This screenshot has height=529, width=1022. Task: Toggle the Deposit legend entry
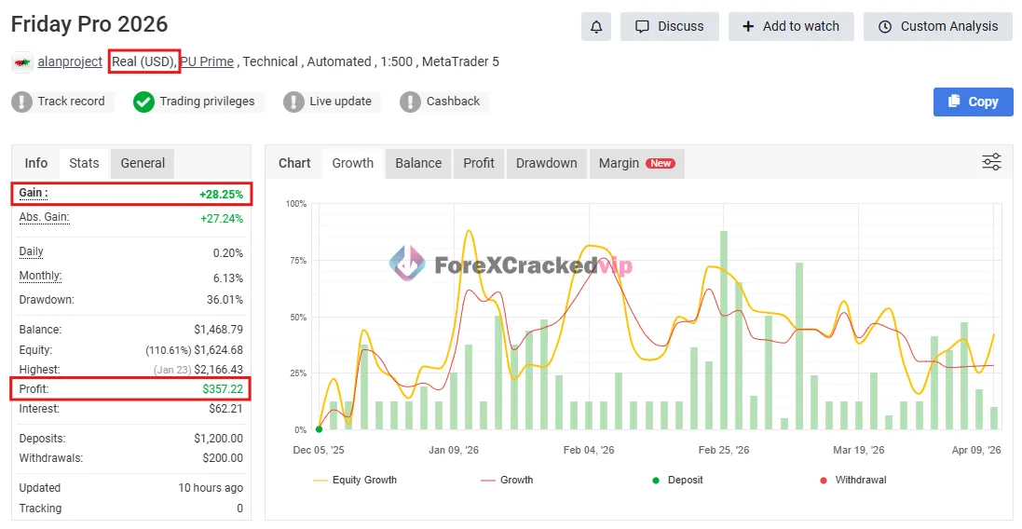coord(678,481)
